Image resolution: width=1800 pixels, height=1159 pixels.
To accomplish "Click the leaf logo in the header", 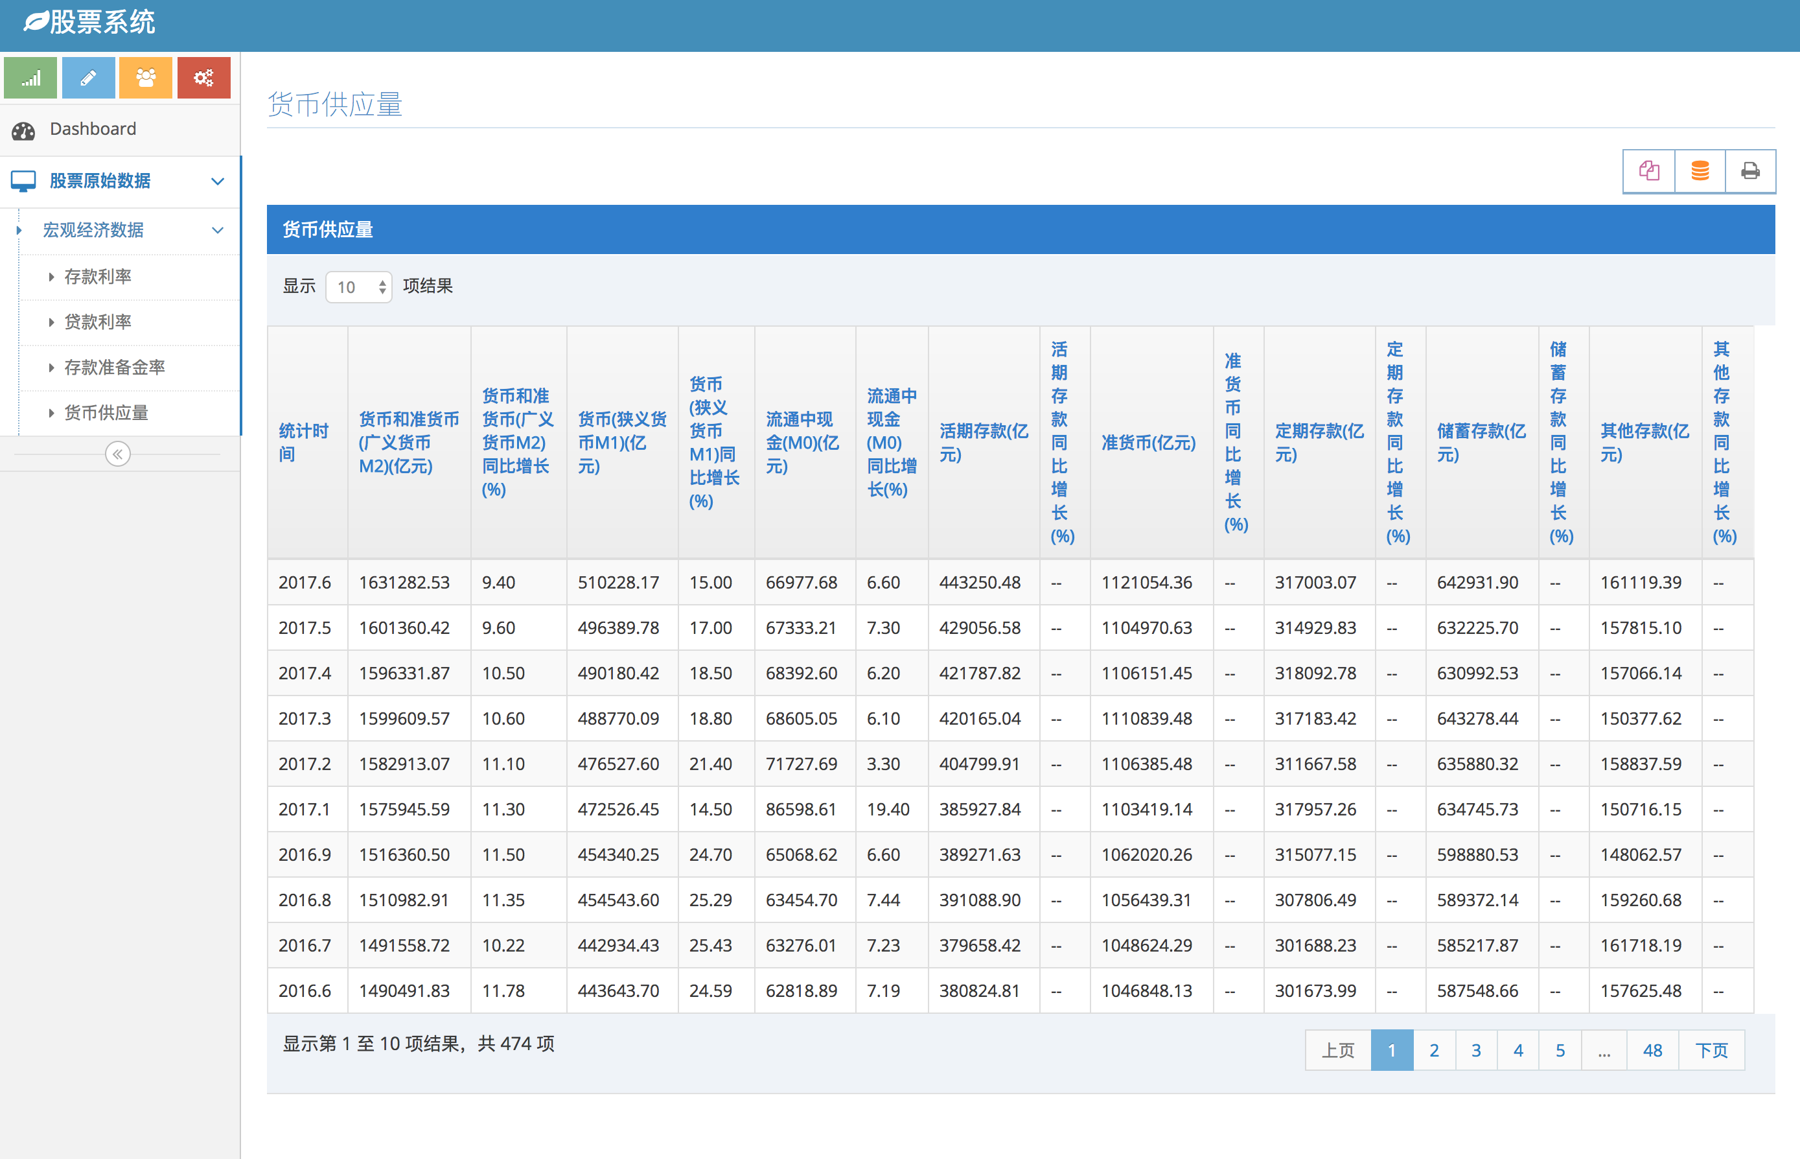I will pos(36,22).
